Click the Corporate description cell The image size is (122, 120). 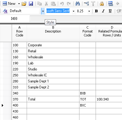53,45
